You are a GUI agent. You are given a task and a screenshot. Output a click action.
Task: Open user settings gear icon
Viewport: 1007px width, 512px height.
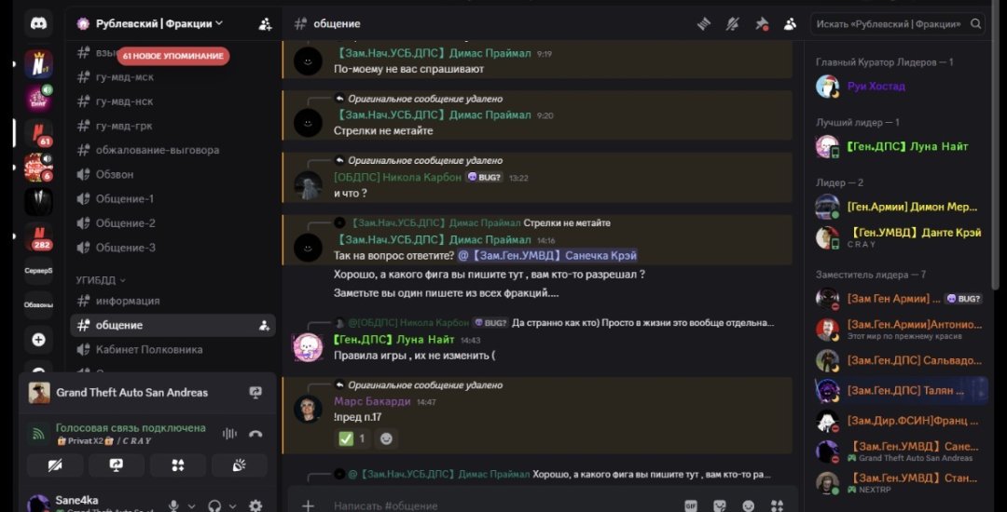[255, 505]
